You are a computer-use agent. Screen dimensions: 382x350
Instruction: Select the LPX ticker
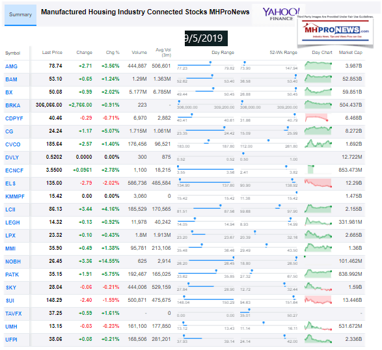[x=10, y=236]
